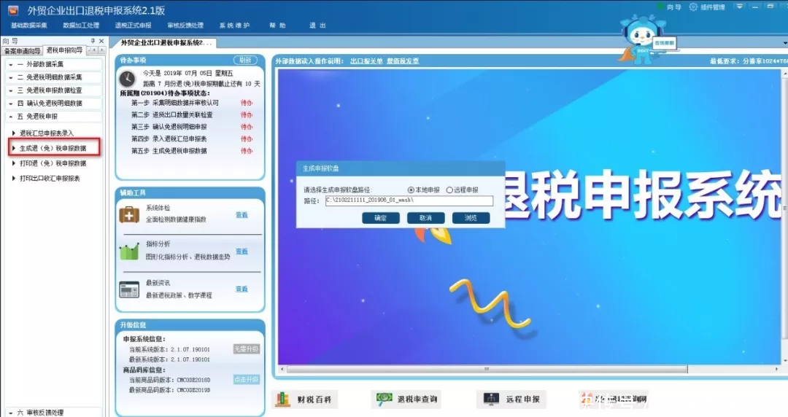Screen dimensions: 788x417
Task: Open the 出口报关单 instructions link
Action: [x=366, y=61]
